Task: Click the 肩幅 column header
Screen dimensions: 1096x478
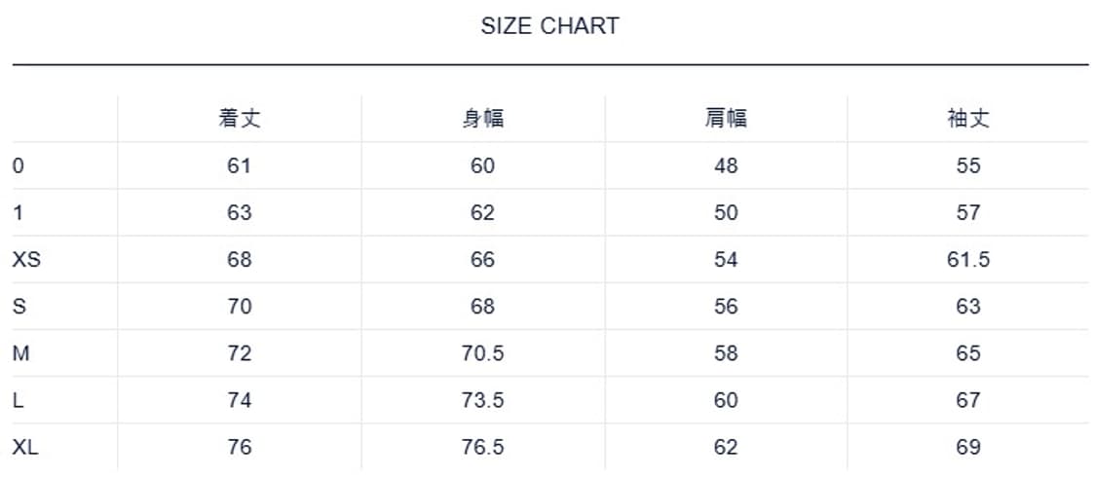Action: [726, 119]
